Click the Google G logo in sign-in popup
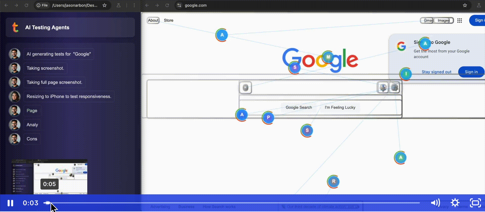This screenshot has height=212, width=485. pos(401,46)
